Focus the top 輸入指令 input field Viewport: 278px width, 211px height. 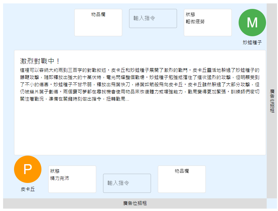click(153, 18)
